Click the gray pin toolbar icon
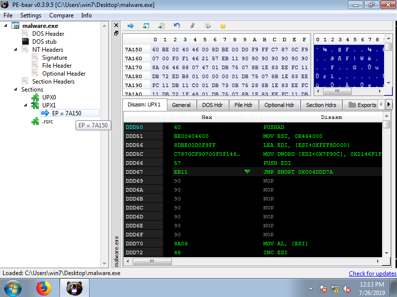 [192, 26]
